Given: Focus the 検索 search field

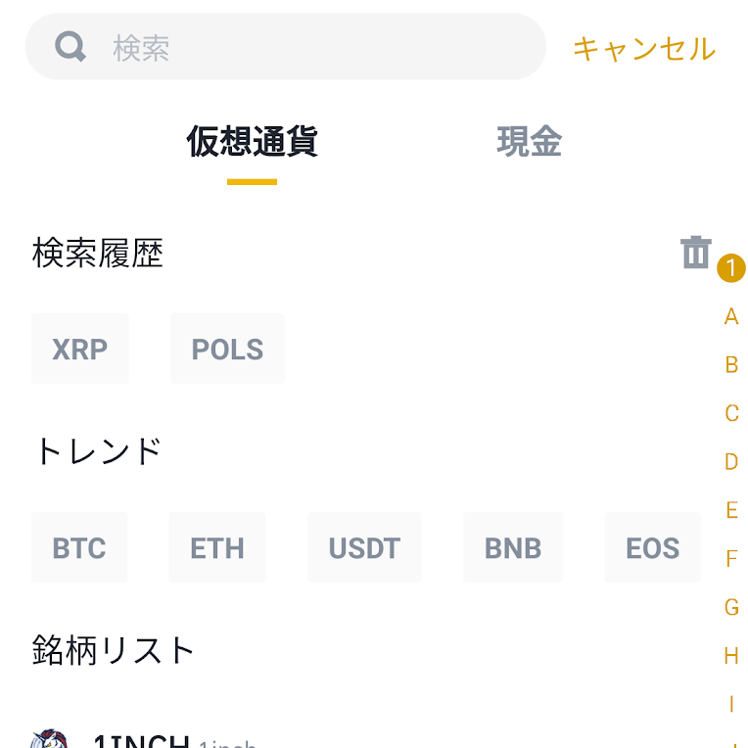Looking at the screenshot, I should tap(313, 47).
